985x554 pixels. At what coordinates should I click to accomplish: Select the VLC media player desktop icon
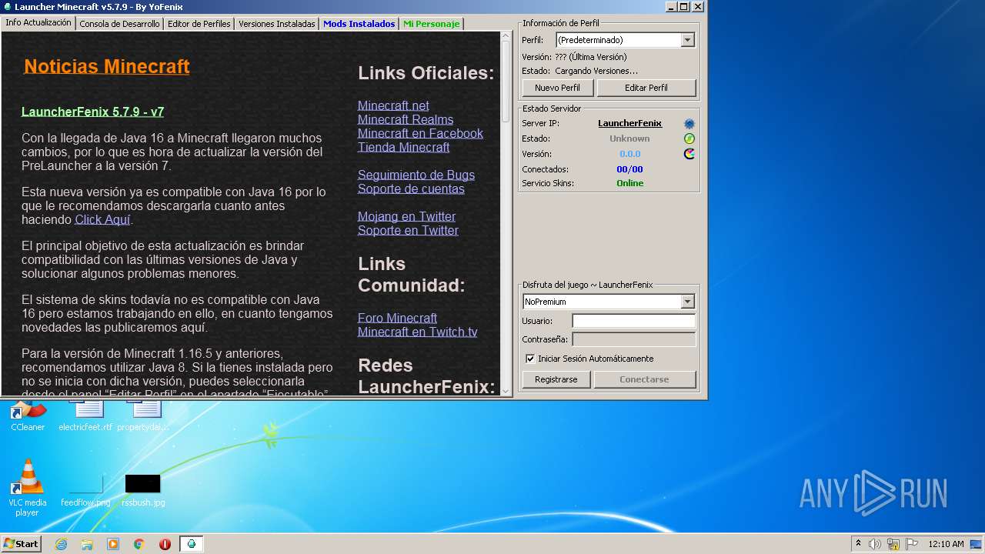(28, 488)
